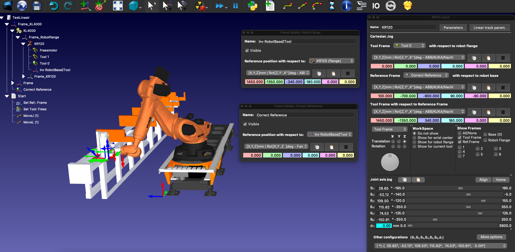Toggle the check collisions radiation icon

200,6
